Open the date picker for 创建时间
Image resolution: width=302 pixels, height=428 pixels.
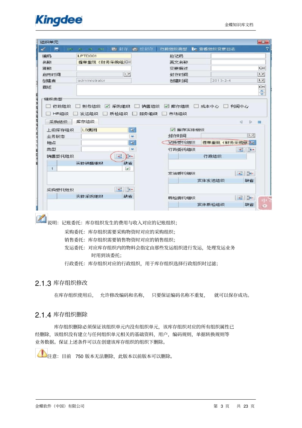click(261, 81)
